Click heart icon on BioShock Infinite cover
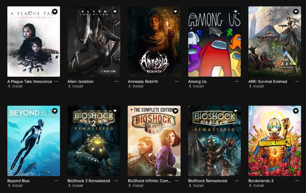This screenshot has height=193, width=306. (175, 111)
